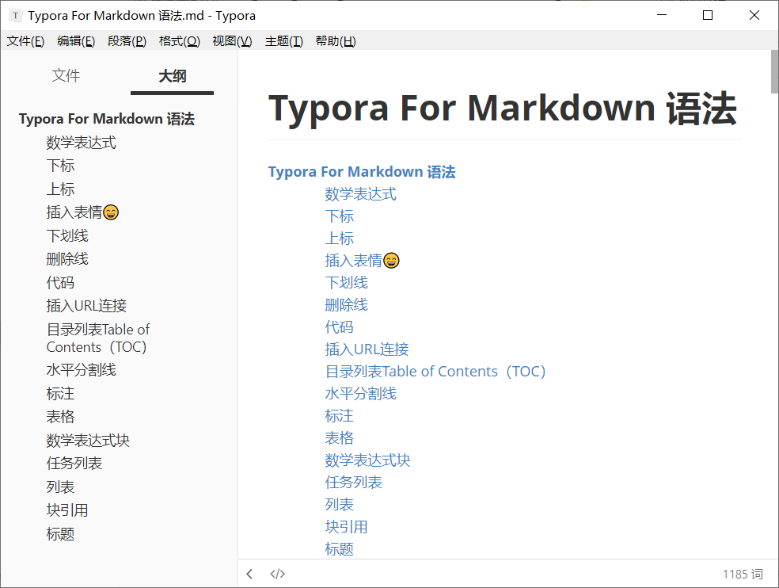
Task: Select 上标 in the outline panel
Action: click(x=61, y=189)
